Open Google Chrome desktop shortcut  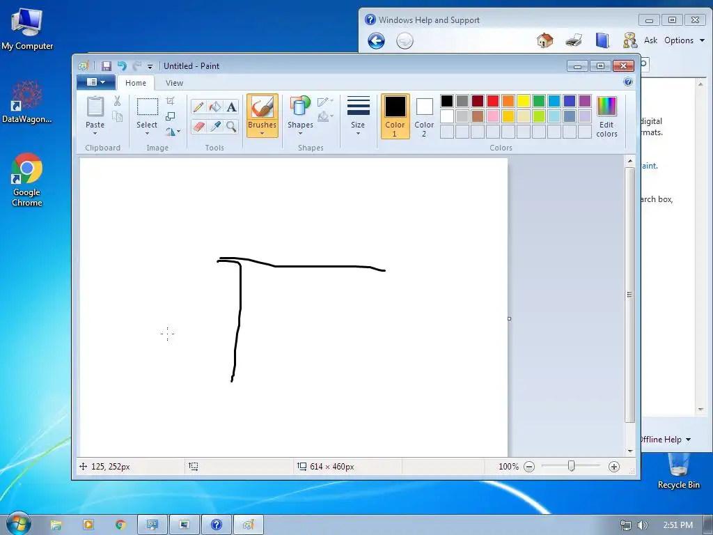click(27, 180)
